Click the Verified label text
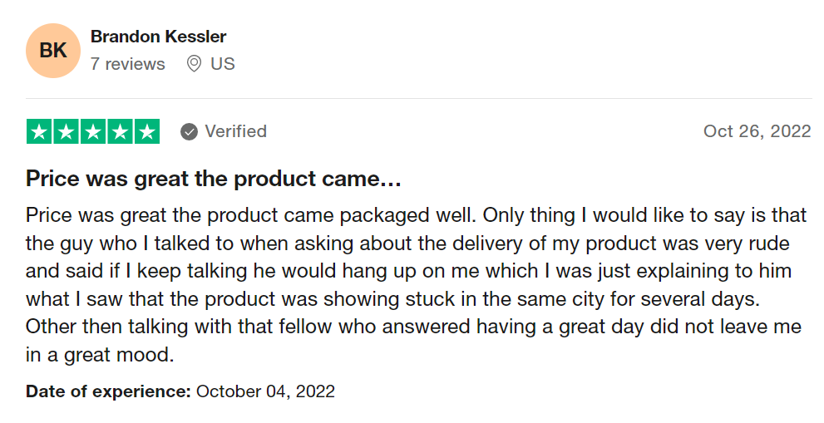824x423 pixels. click(236, 131)
